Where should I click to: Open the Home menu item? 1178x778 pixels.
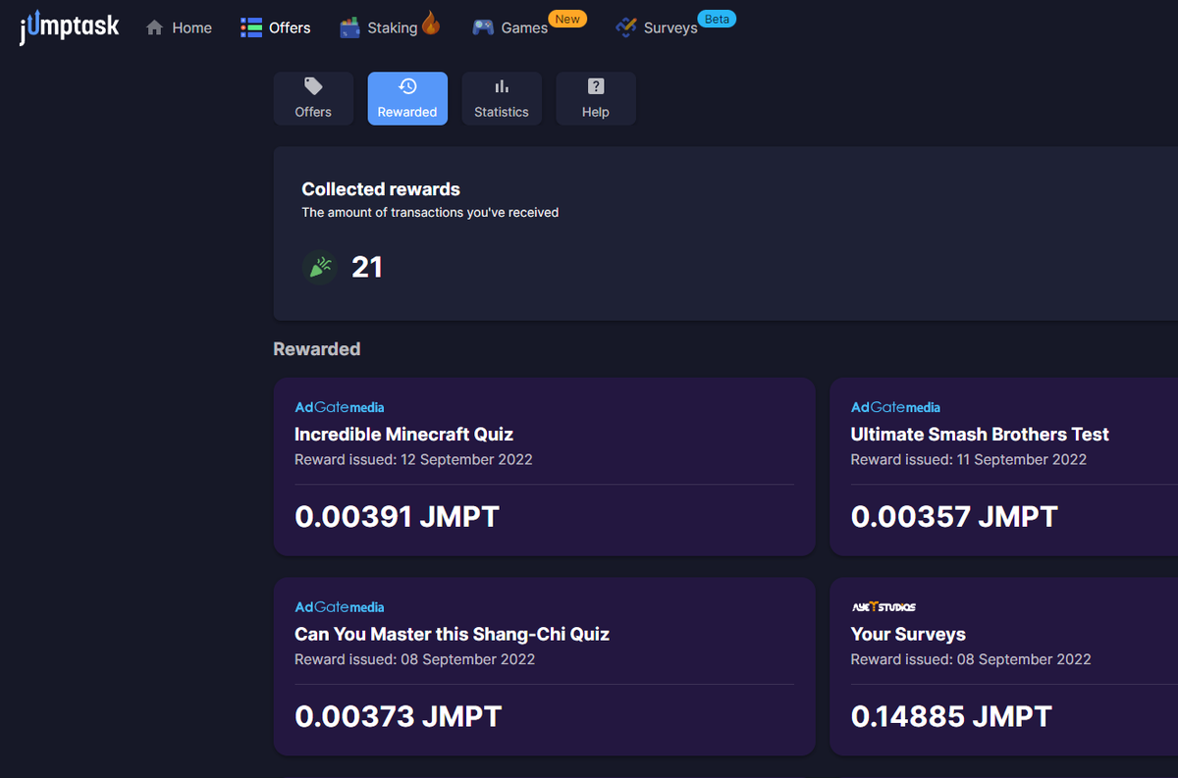191,27
